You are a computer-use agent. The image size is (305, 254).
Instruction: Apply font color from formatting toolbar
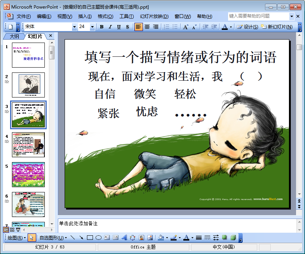(225, 27)
